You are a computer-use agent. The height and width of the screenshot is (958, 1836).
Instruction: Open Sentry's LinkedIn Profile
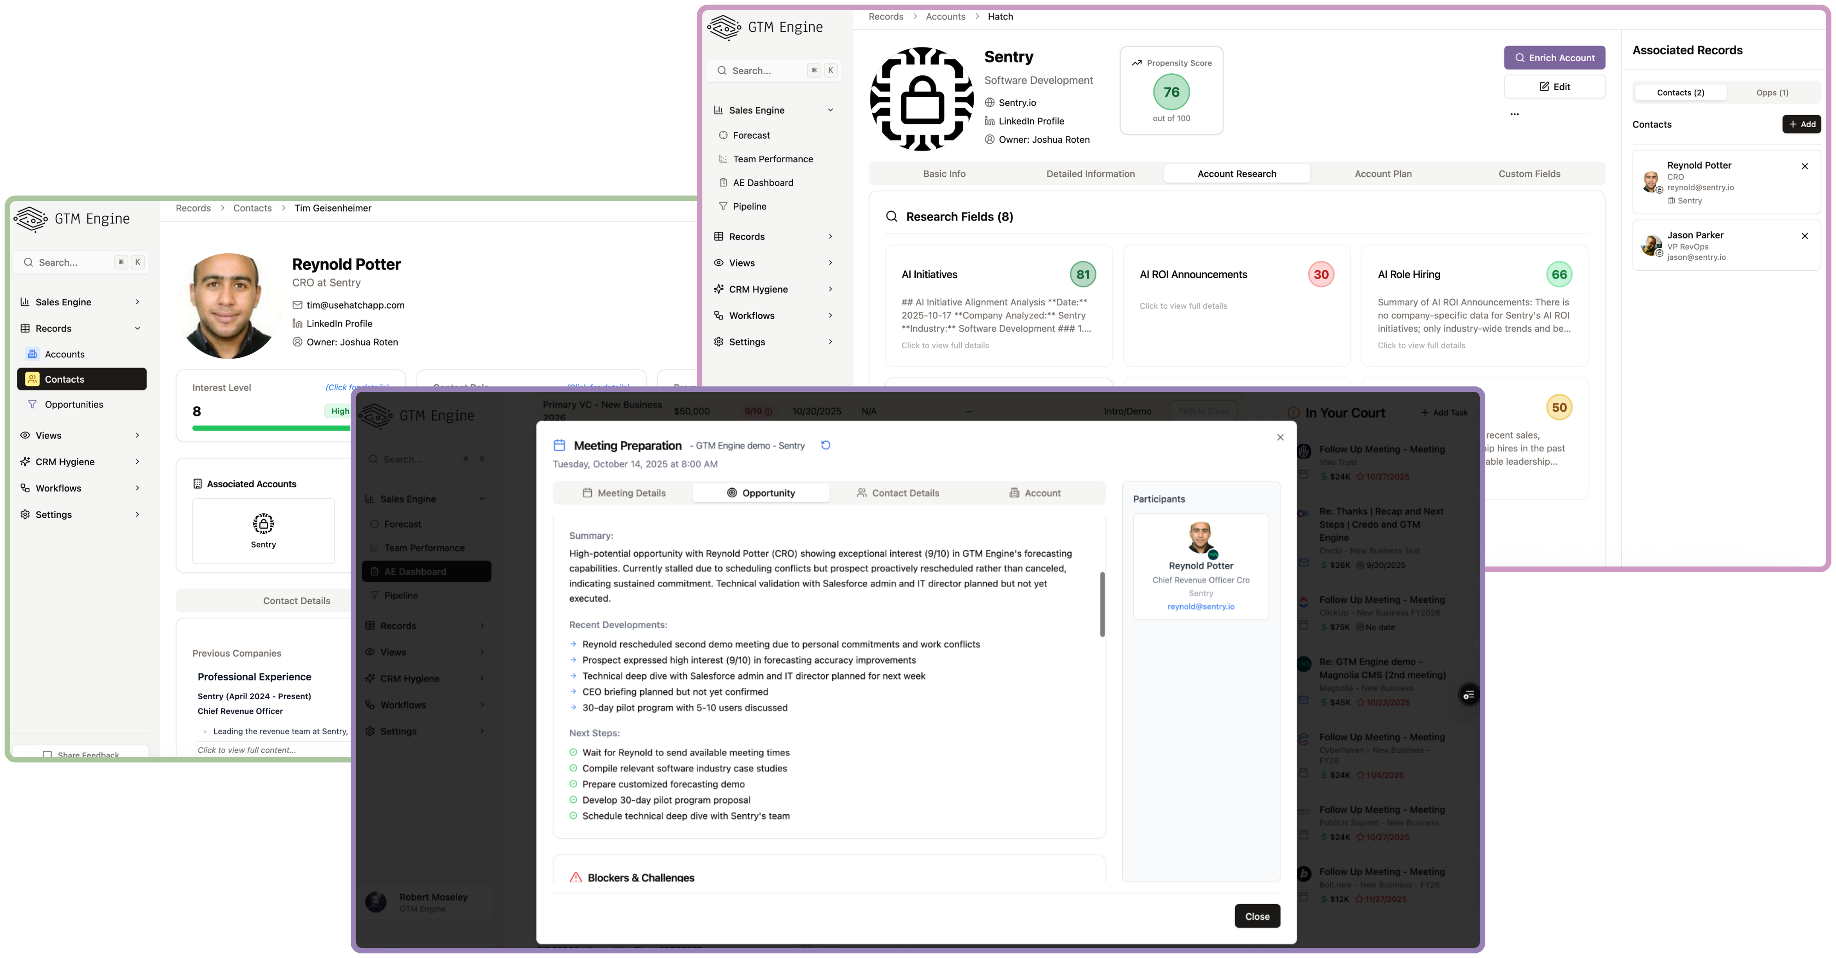(x=1030, y=121)
